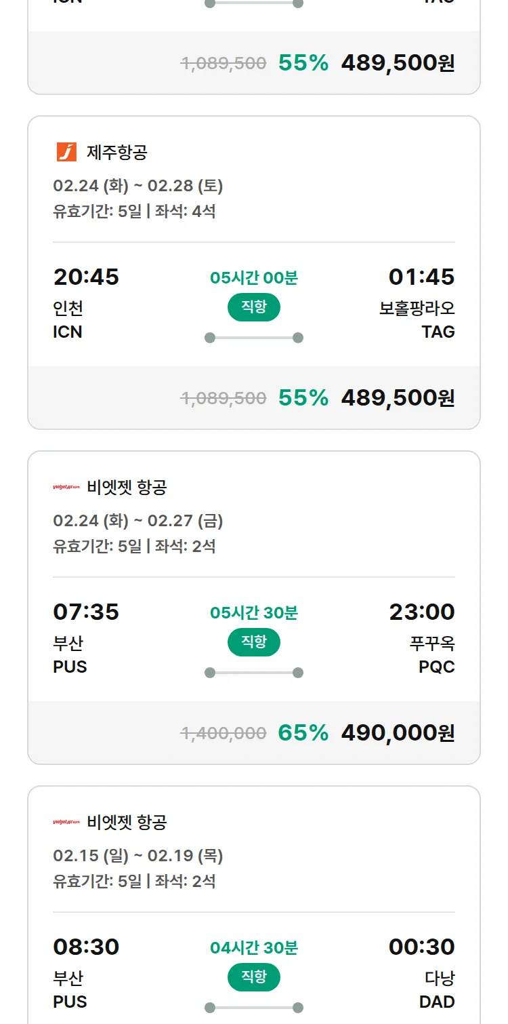
Task: Tap the 직항 badge on the 08:30 flight
Action: [254, 977]
